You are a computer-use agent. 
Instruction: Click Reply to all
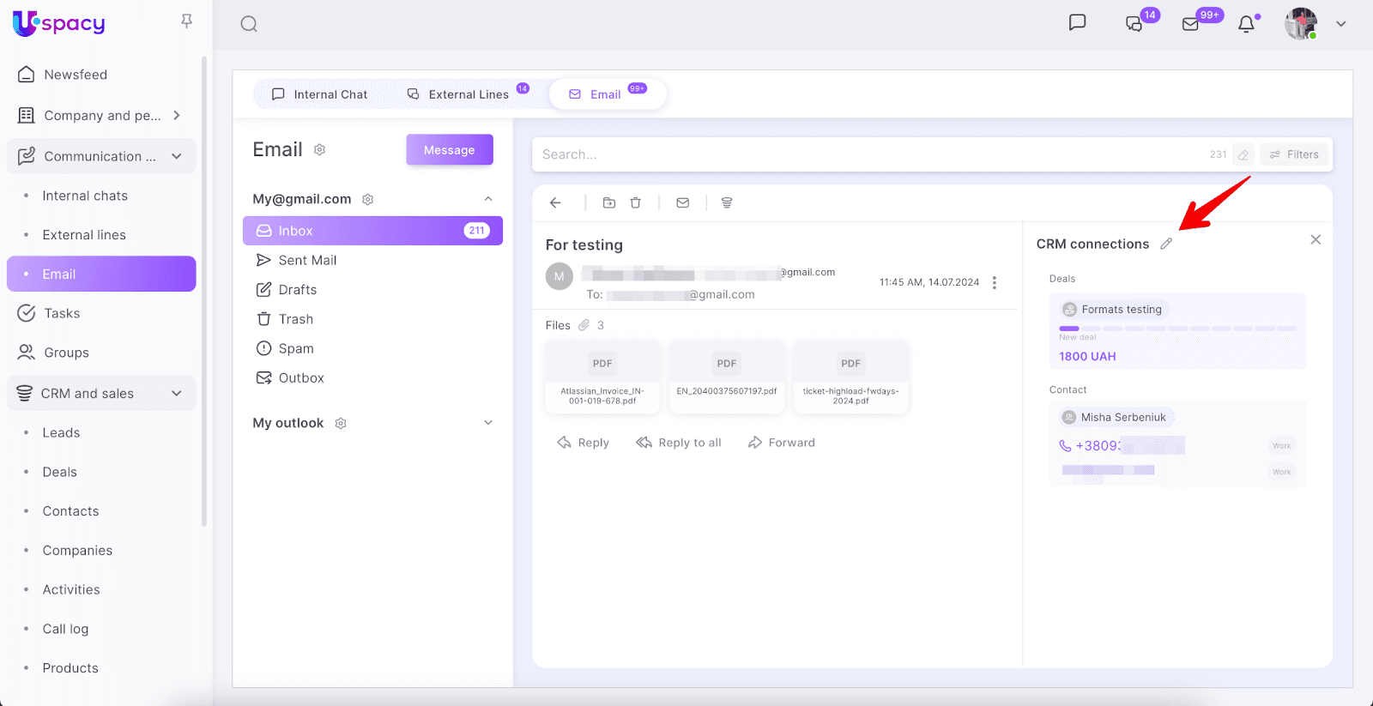679,443
